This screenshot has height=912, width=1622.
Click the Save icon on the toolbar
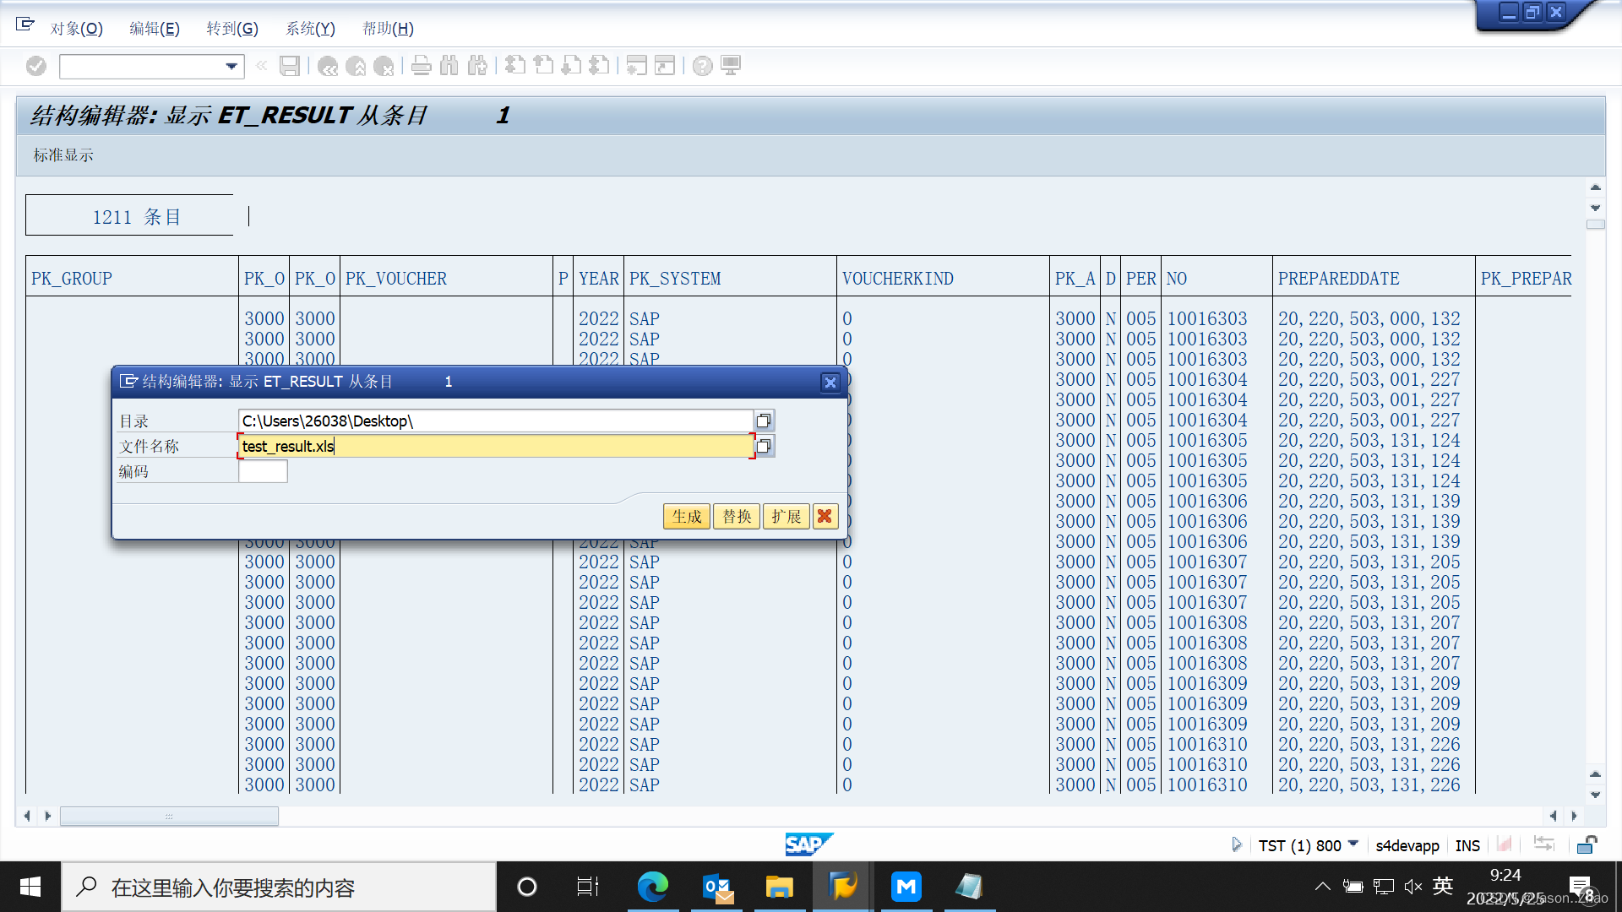[x=290, y=66]
